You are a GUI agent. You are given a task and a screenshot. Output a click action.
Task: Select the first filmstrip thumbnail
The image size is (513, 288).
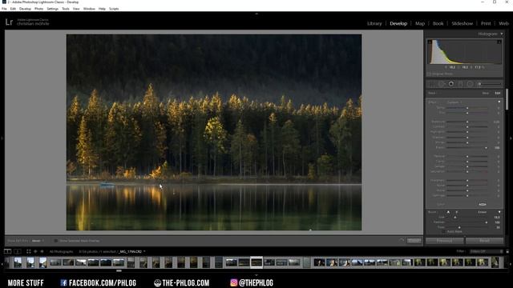tap(18, 262)
